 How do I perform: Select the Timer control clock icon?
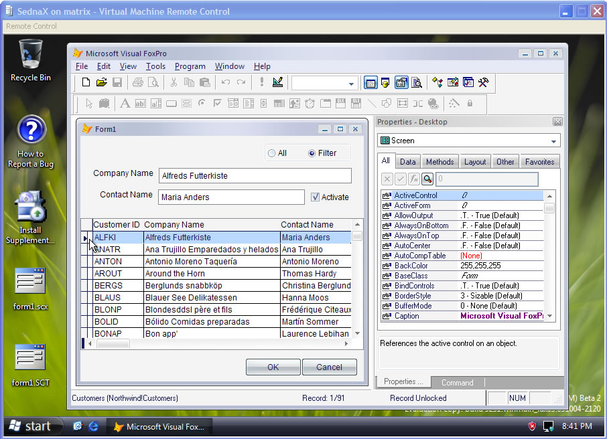click(x=310, y=103)
